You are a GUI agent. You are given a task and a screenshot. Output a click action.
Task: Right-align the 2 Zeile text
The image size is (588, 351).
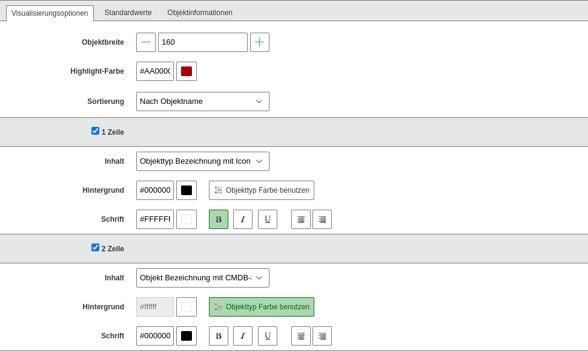[x=322, y=336]
